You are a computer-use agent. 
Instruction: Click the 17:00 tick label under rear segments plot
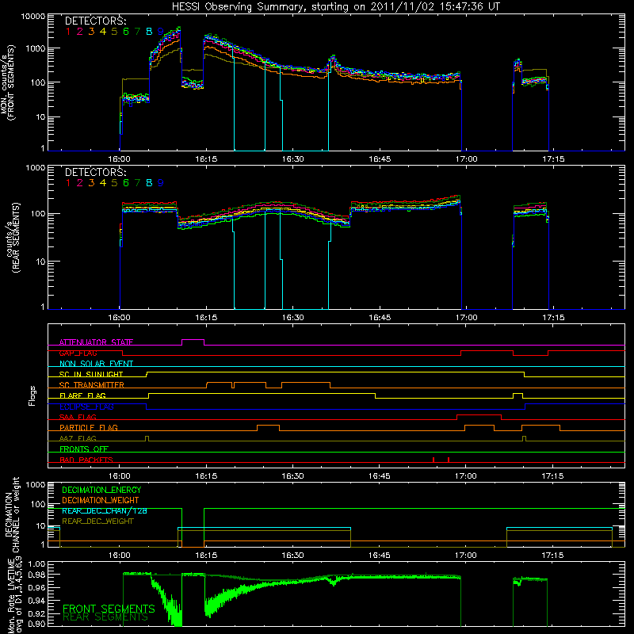tap(466, 318)
